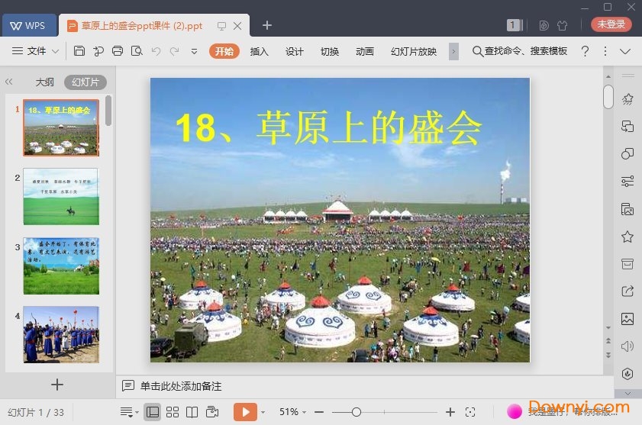This screenshot has height=425, width=642.
Task: Open the animation star icon in sidebar
Action: coord(627,98)
